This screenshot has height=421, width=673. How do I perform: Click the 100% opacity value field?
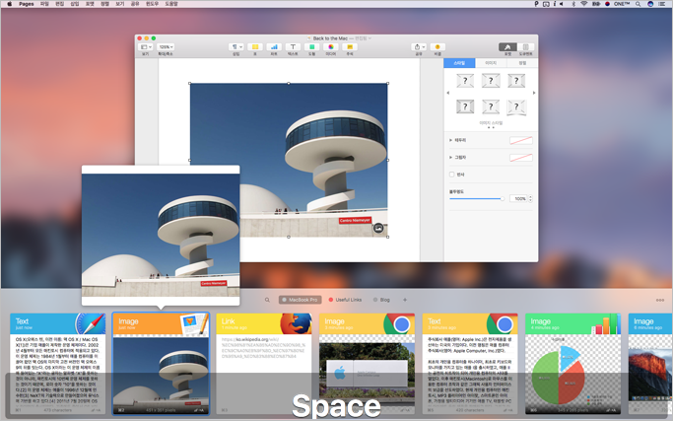[518, 198]
